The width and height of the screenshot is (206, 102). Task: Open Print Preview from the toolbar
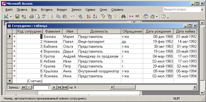click(x=38, y=16)
